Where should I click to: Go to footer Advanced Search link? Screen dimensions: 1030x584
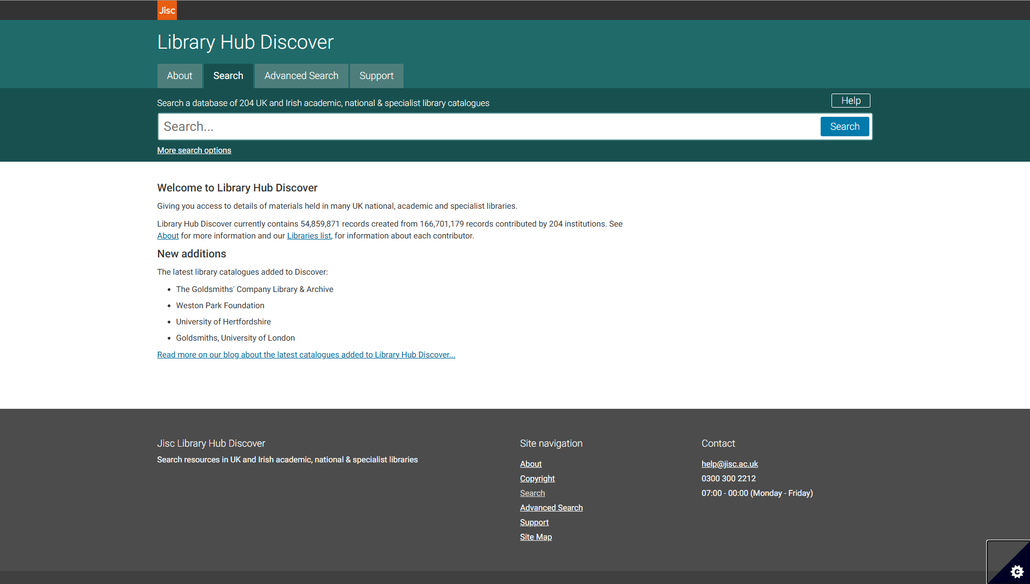coord(551,508)
